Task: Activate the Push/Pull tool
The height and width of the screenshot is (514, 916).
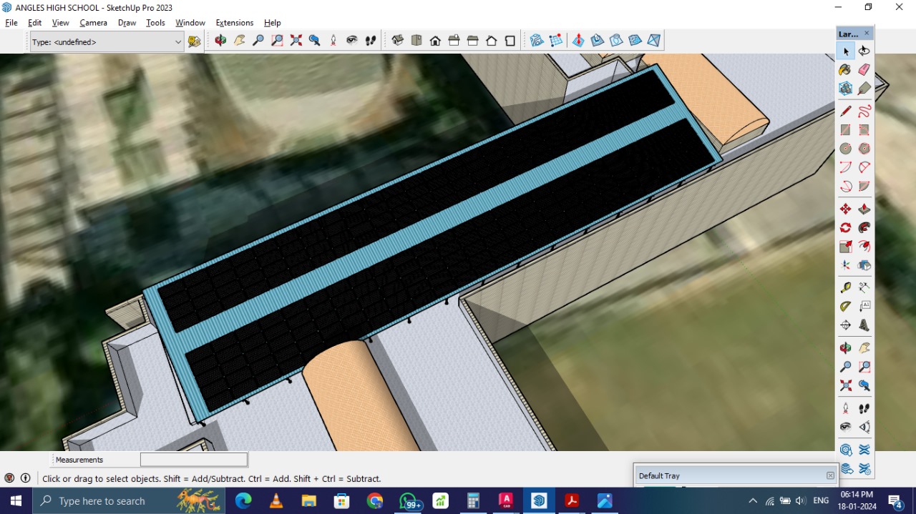Action: point(864,209)
